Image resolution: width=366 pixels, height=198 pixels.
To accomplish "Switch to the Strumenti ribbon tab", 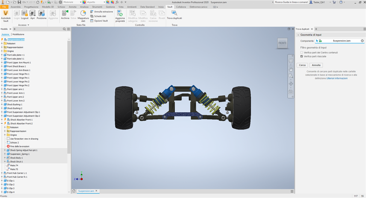I will [97, 7].
